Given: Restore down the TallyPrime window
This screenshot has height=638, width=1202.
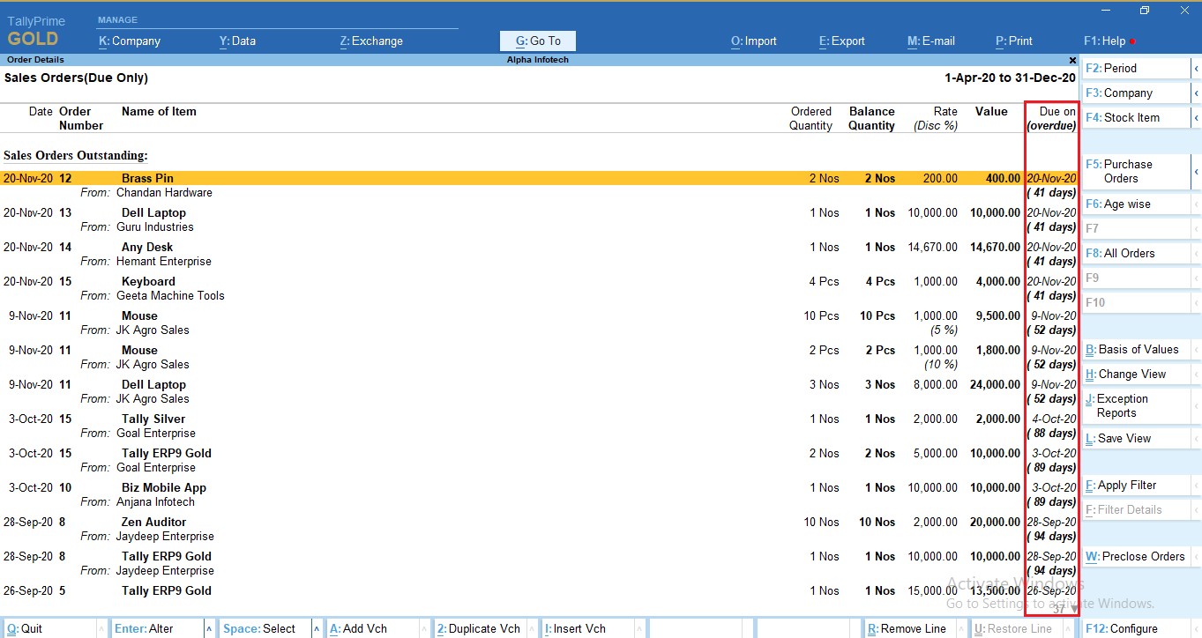Looking at the screenshot, I should click(1145, 11).
